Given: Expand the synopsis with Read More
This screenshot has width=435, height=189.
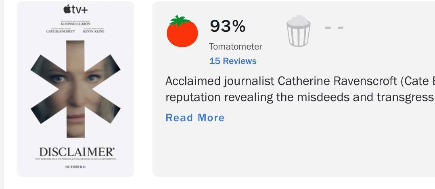Looking at the screenshot, I should point(195,118).
